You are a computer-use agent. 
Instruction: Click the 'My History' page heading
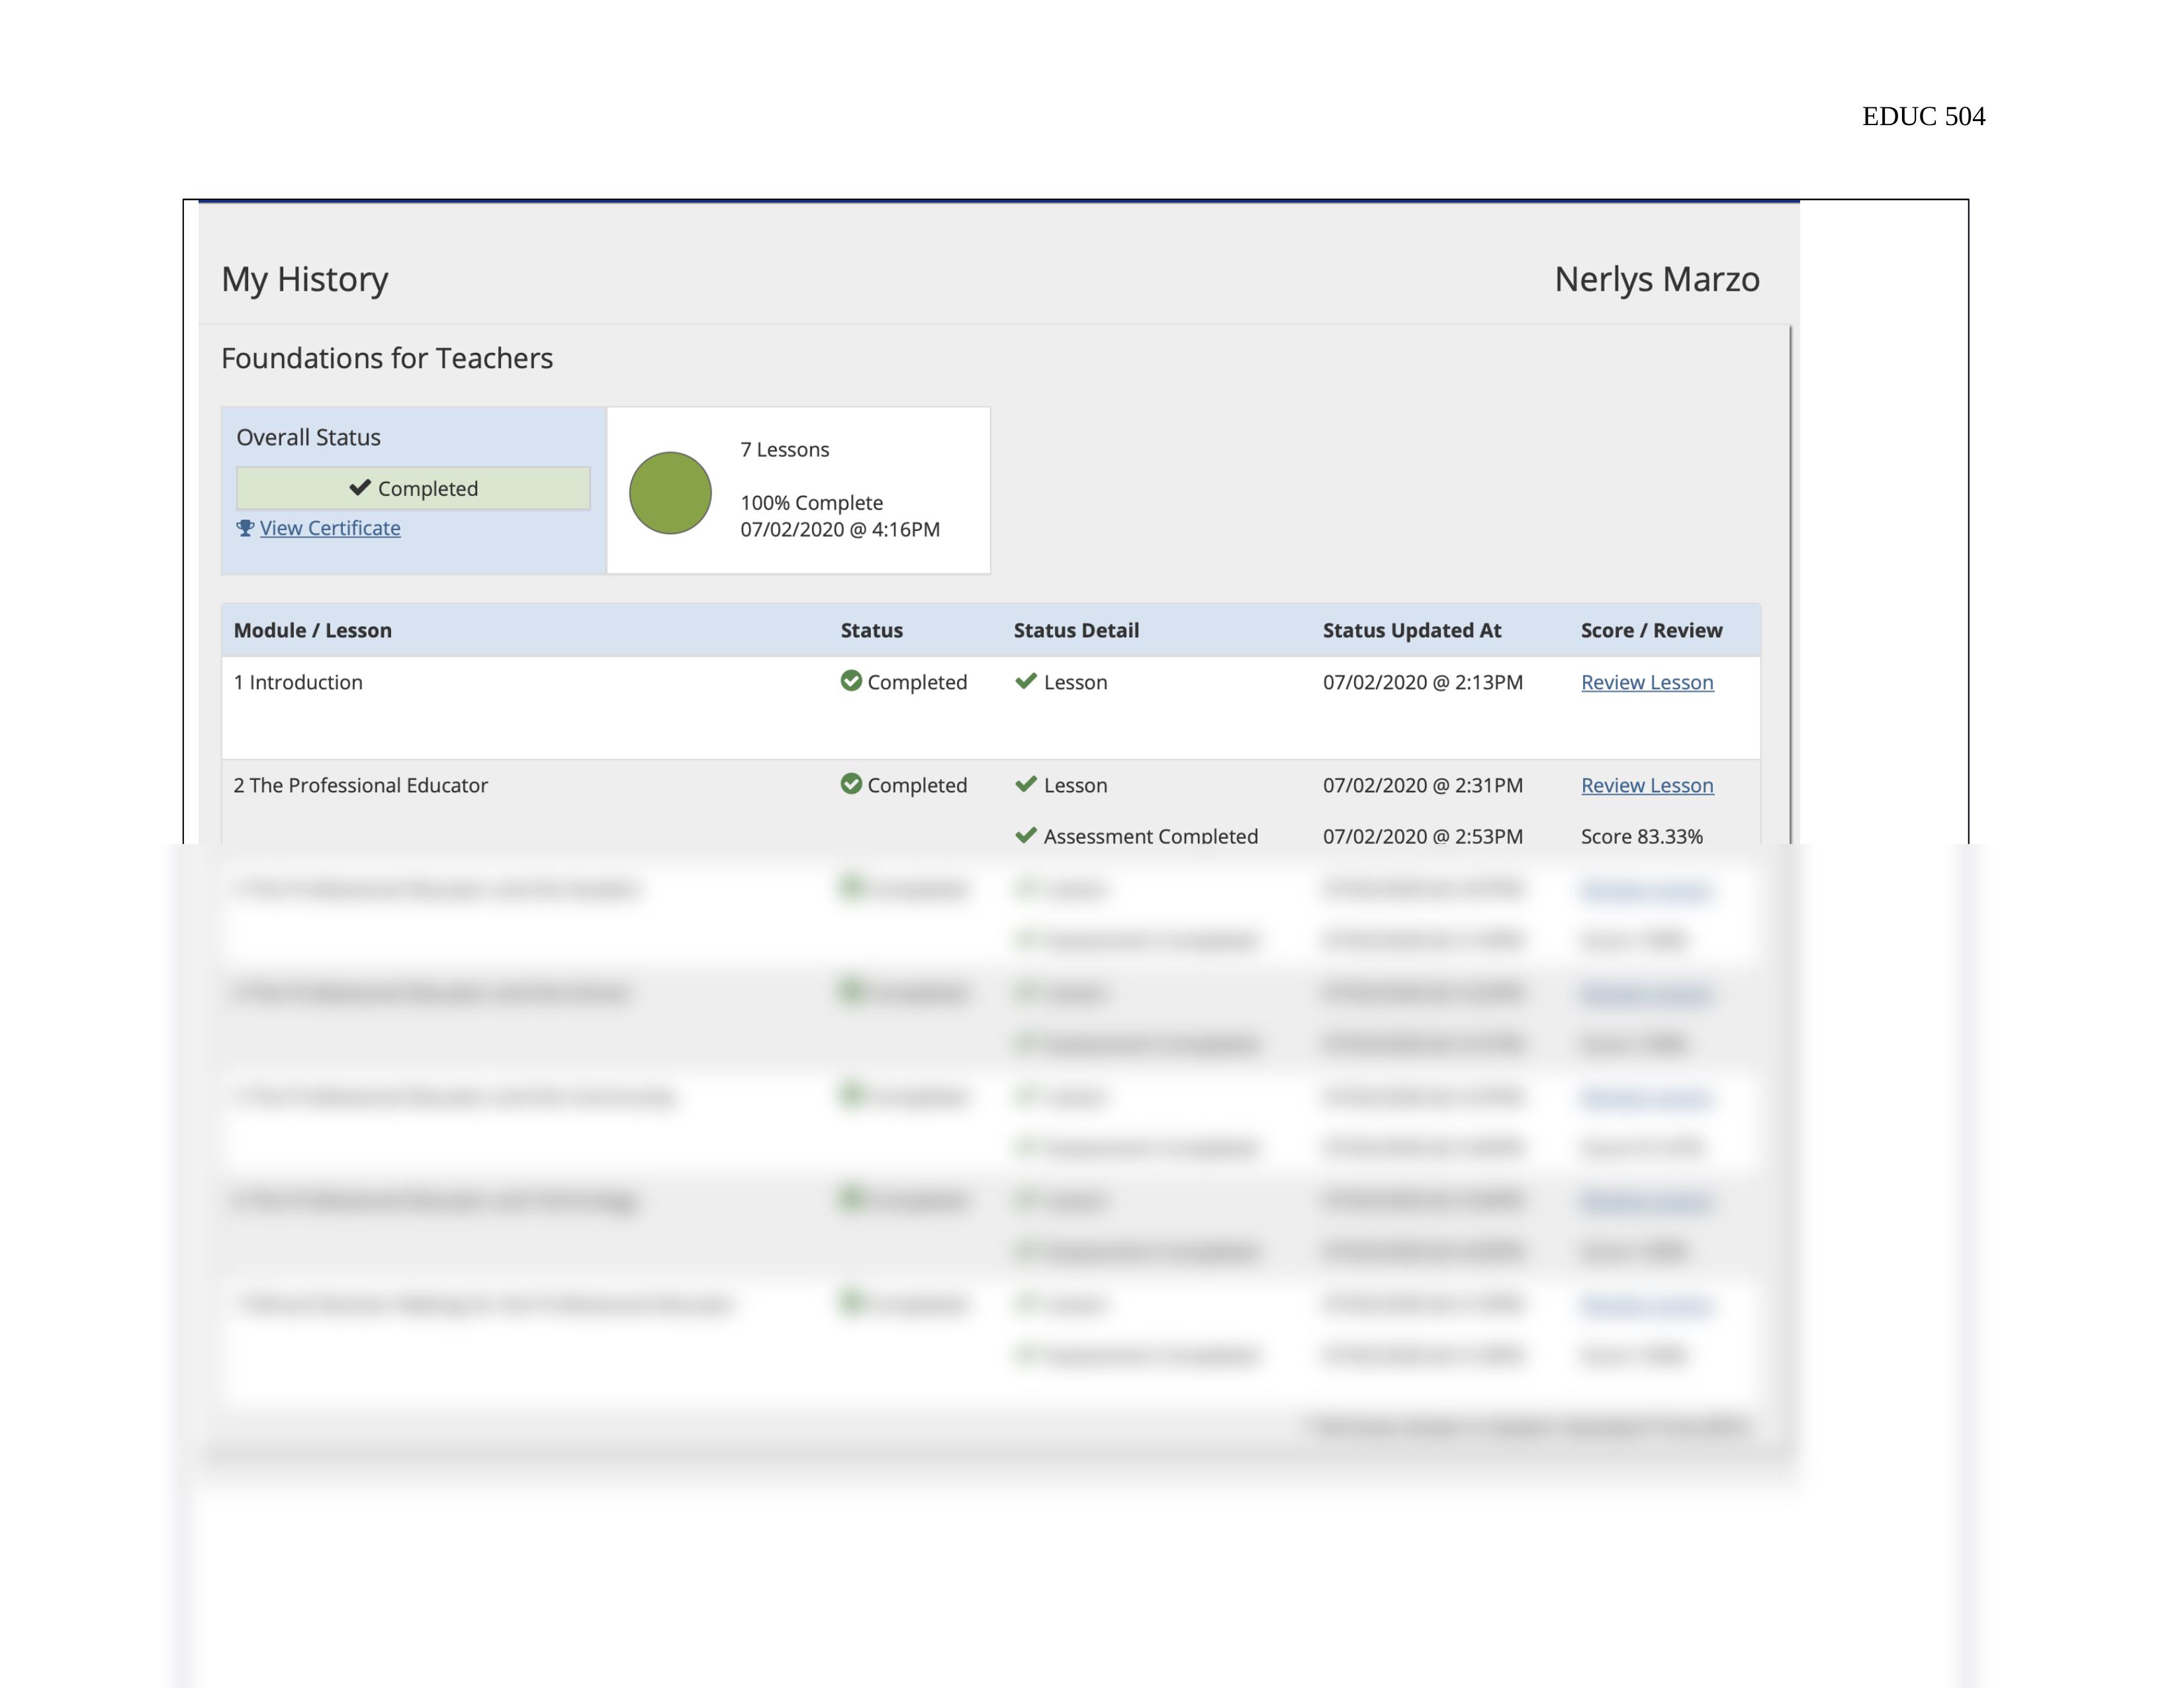click(x=305, y=279)
